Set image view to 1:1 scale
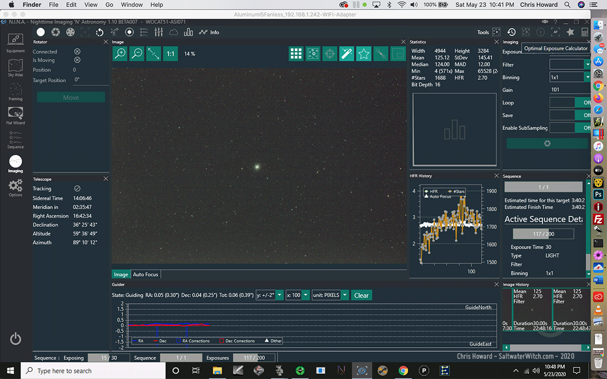 (170, 53)
